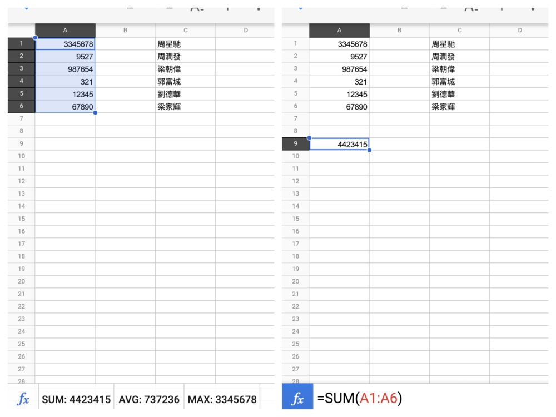This screenshot has height=417, width=556.
Task: Click cell 郭富城 in left sheet
Action: 186,82
